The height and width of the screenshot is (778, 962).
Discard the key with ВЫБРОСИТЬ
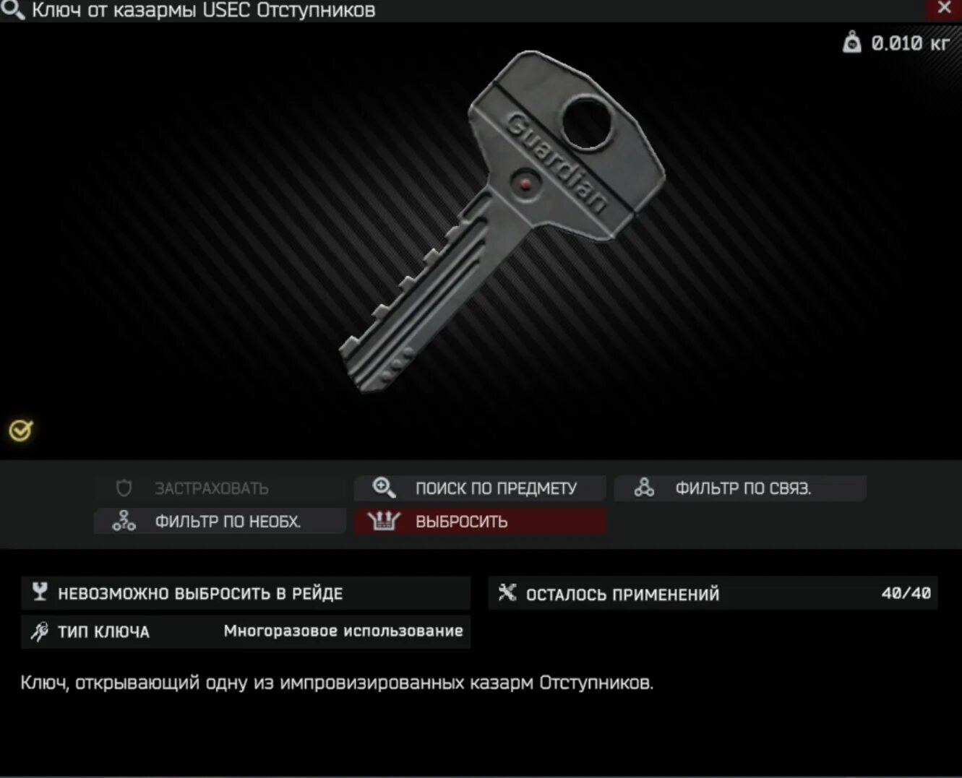pyautogui.click(x=480, y=521)
